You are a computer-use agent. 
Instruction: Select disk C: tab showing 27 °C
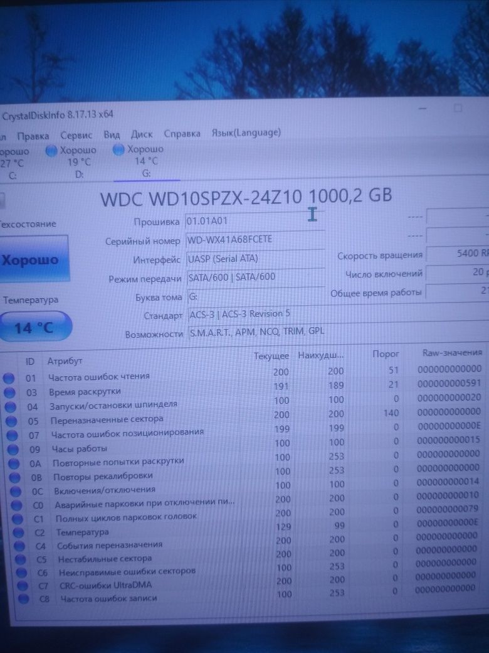15,163
